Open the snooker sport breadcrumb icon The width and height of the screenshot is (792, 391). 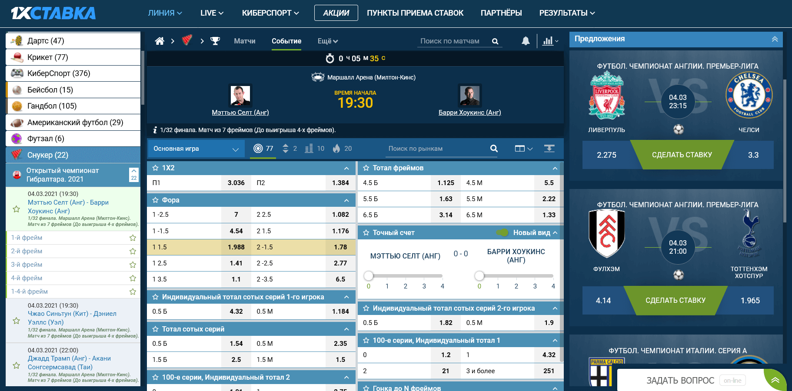(x=187, y=40)
